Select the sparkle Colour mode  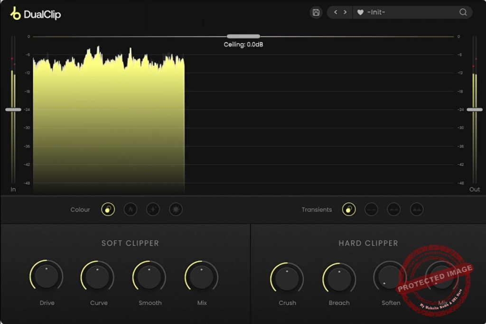(153, 209)
